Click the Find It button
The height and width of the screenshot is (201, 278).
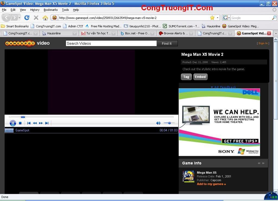coord(167,43)
